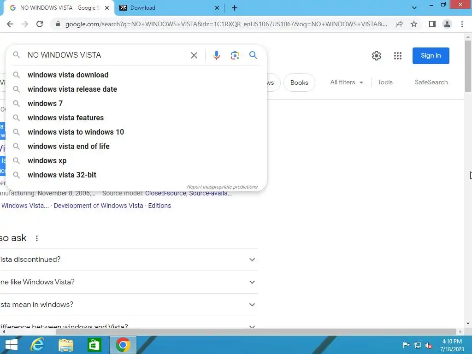Submit search with blue magnifier
The image size is (472, 354).
(253, 55)
